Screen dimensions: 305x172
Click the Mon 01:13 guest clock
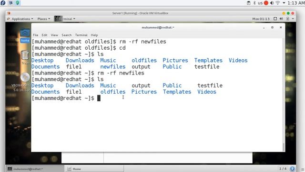pyautogui.click(x=261, y=19)
